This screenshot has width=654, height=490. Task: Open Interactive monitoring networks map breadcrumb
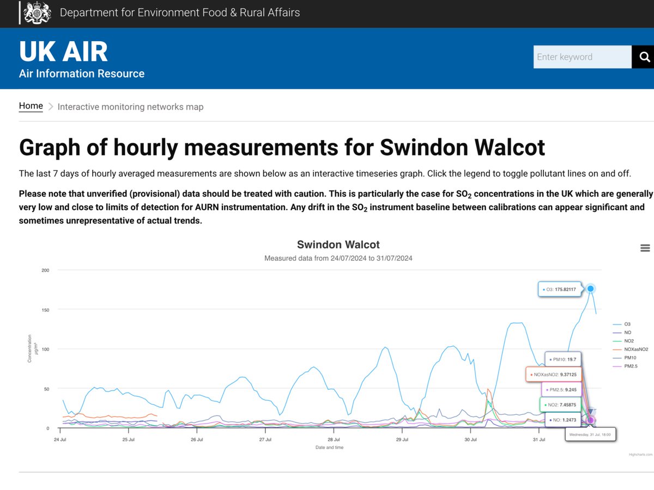click(x=130, y=107)
